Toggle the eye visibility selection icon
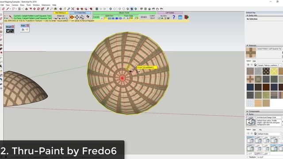This screenshot has width=283, height=159. coord(120,19)
